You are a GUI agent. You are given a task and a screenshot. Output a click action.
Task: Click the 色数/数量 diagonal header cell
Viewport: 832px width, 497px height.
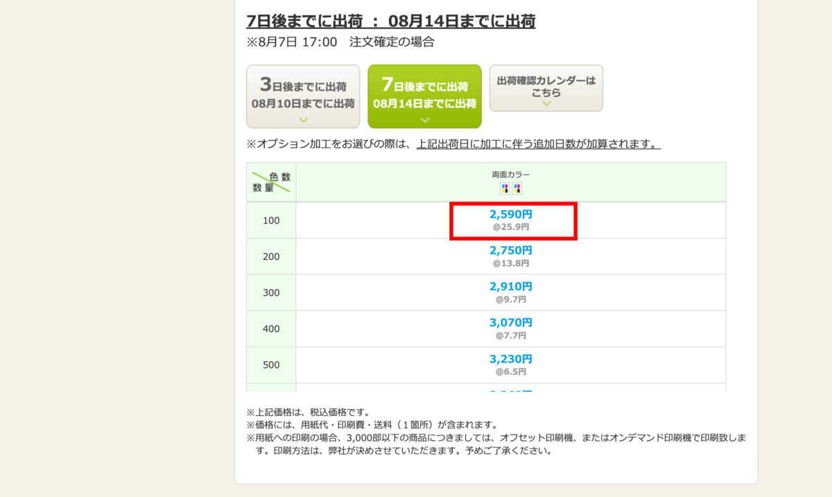pyautogui.click(x=271, y=182)
